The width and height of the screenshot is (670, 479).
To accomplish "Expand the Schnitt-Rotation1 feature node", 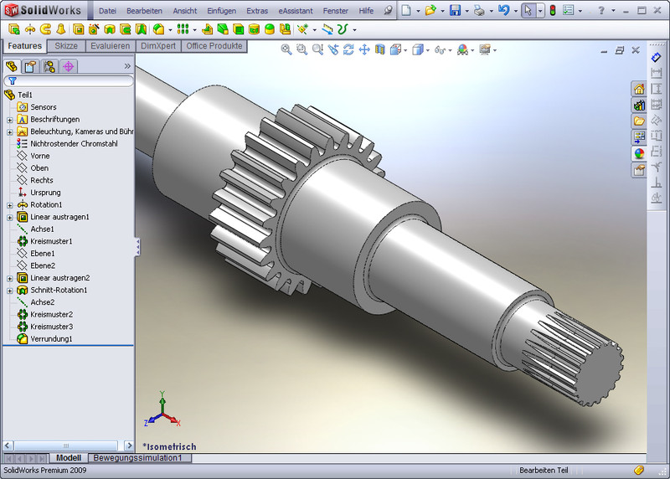I will [x=9, y=291].
